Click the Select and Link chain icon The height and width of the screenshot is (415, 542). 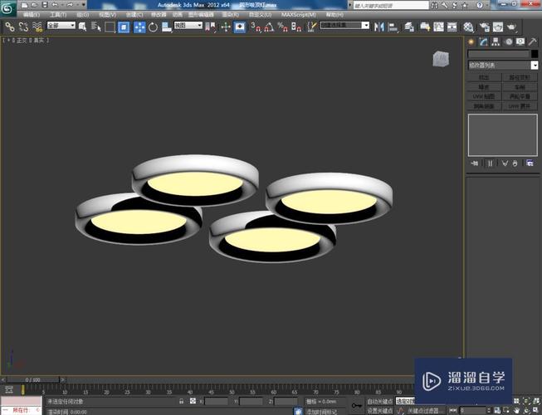[9, 27]
